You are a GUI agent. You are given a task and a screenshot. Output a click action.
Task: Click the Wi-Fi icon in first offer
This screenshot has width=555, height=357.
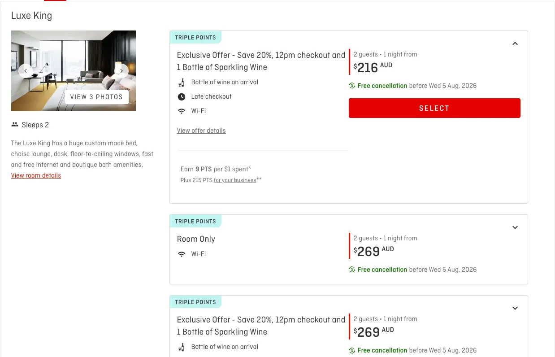[182, 111]
